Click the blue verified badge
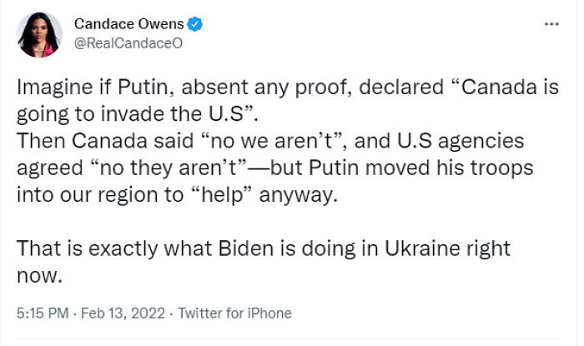 point(196,24)
